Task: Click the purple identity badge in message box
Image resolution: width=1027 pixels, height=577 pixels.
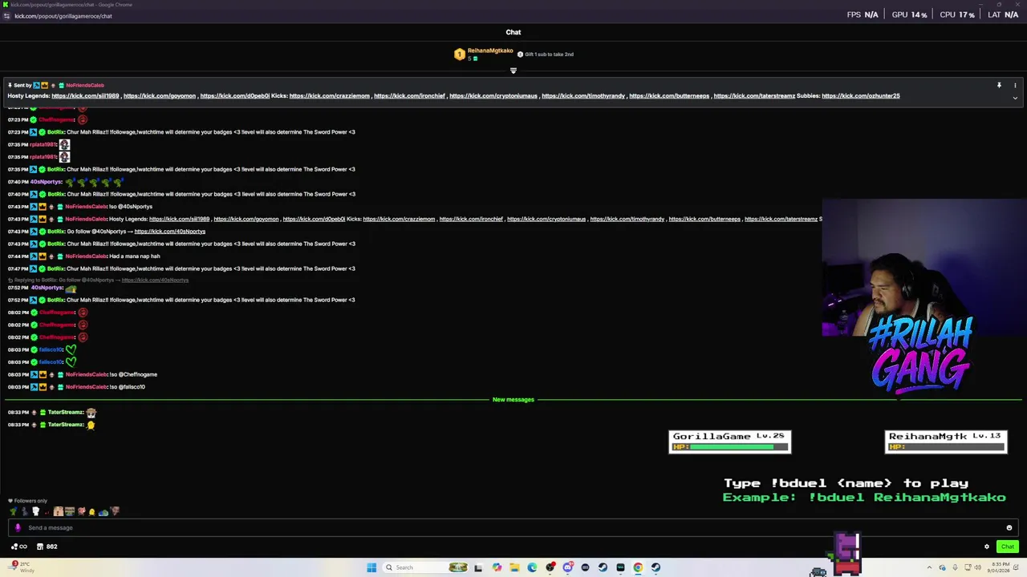Action: tap(18, 527)
